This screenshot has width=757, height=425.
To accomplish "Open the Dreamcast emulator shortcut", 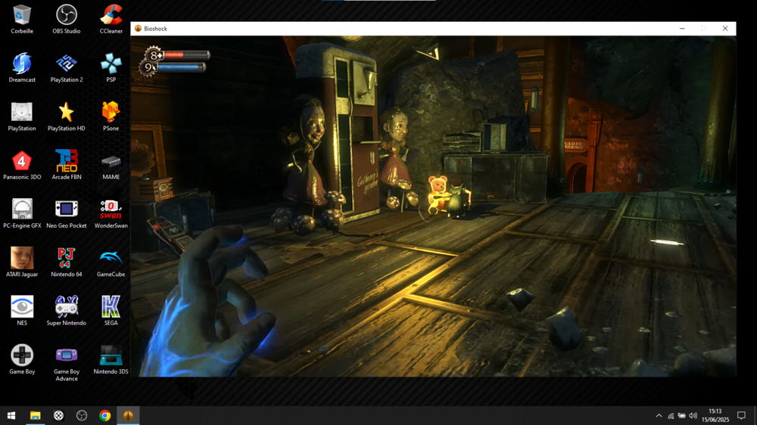I will point(22,64).
